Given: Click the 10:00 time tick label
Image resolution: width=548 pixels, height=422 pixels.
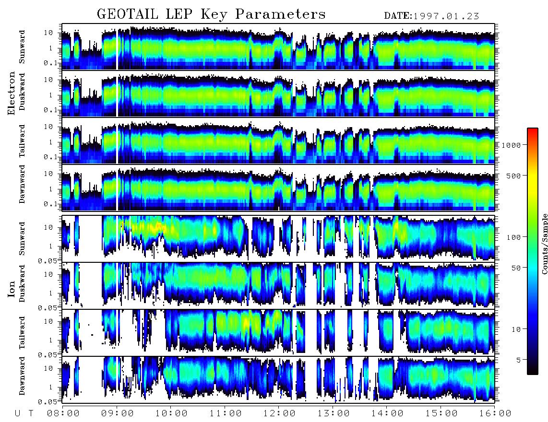Looking at the screenshot, I should pos(171,413).
